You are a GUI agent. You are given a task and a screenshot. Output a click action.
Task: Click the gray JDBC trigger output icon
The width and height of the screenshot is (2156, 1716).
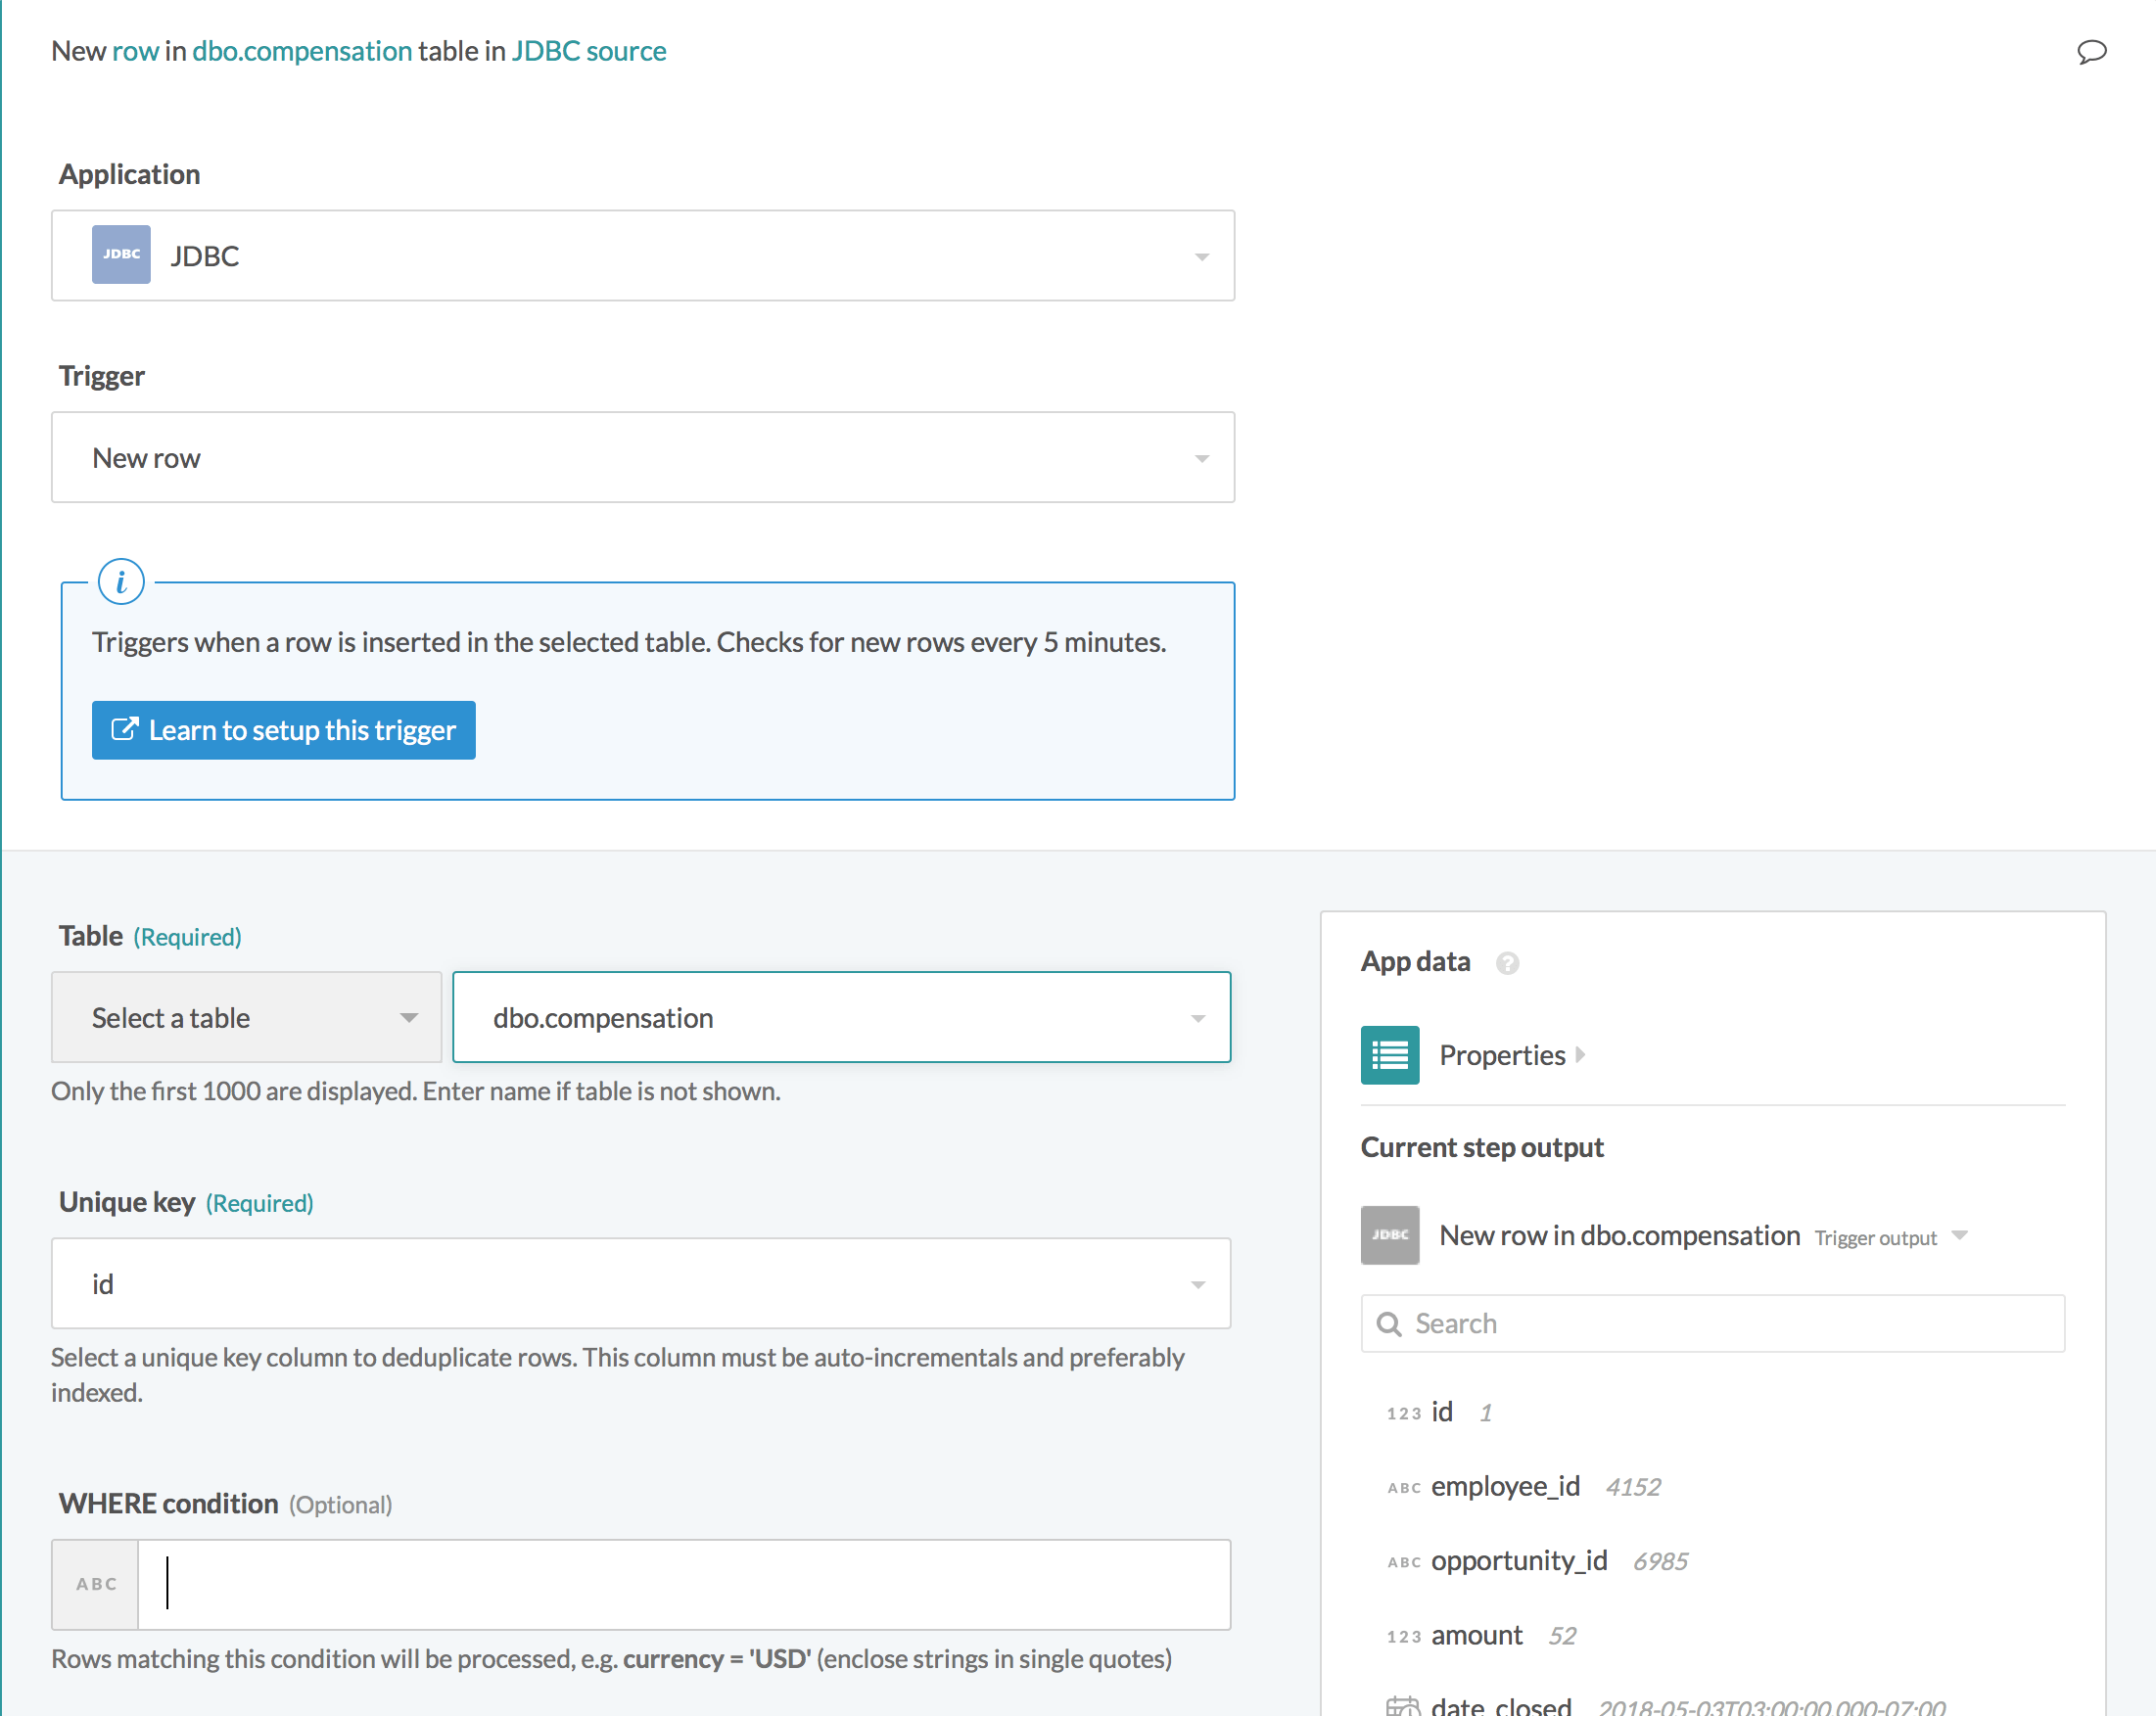click(x=1389, y=1235)
